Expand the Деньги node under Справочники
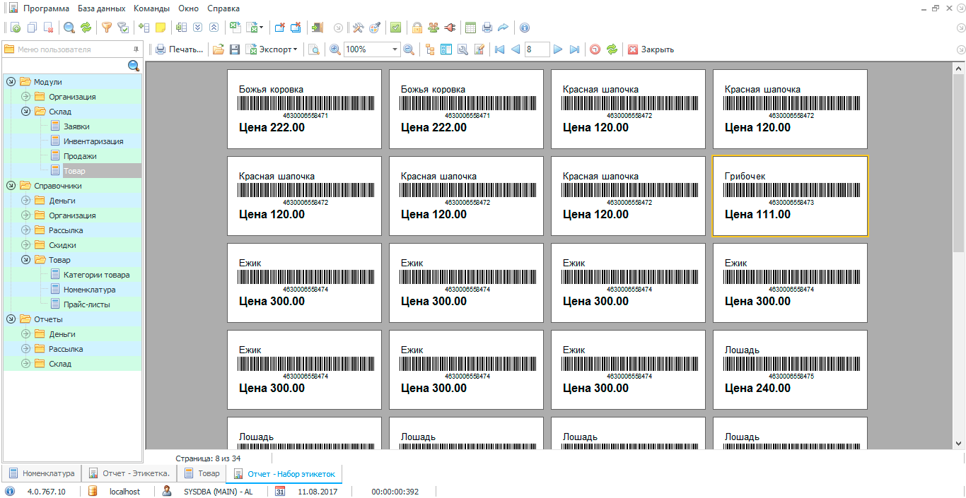Image resolution: width=966 pixels, height=498 pixels. pyautogui.click(x=25, y=201)
